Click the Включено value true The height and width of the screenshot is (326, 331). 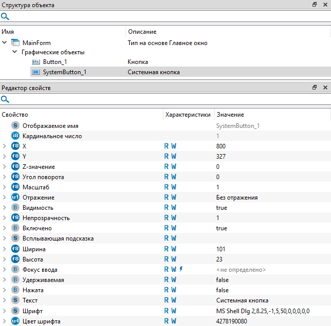coord(221,228)
